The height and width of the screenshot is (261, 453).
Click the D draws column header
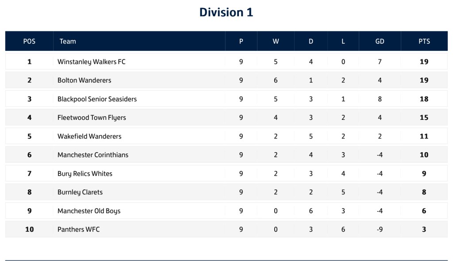(311, 41)
